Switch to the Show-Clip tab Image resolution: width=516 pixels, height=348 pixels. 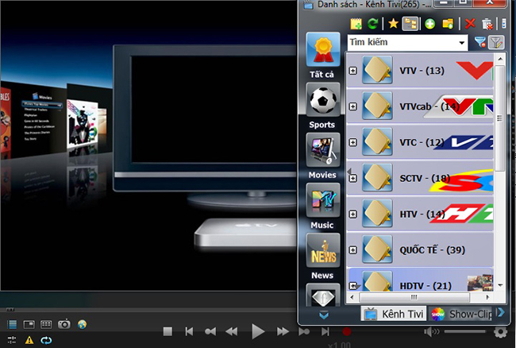[461, 314]
